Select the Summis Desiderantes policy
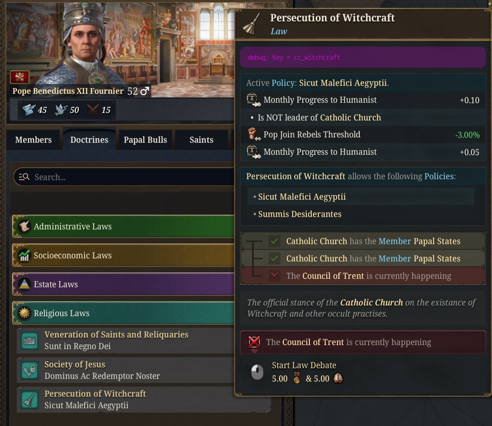 300,214
